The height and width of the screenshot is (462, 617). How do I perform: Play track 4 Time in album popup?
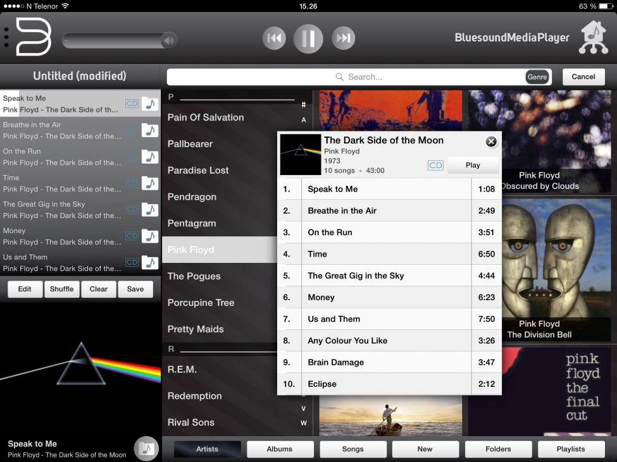point(389,254)
